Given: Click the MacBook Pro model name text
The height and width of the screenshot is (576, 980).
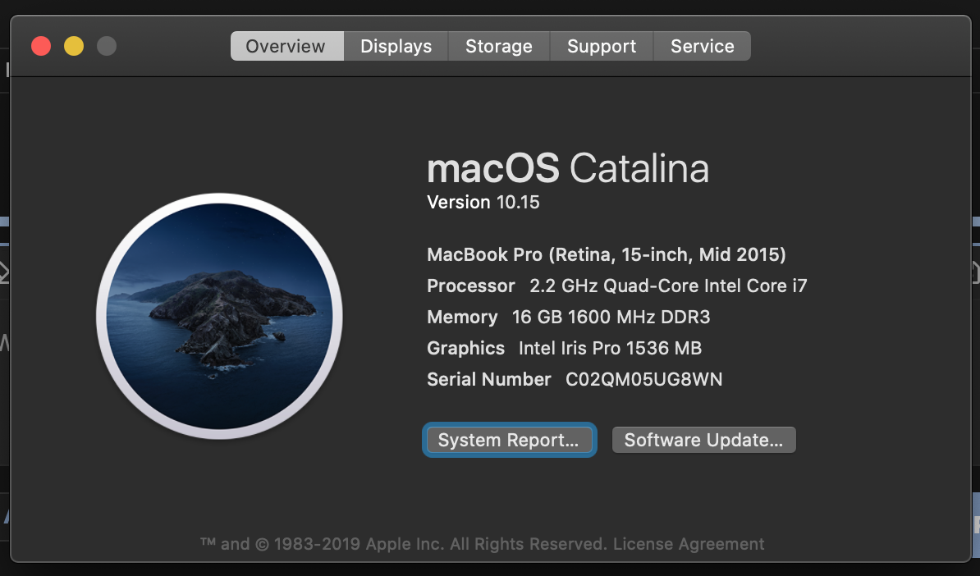Looking at the screenshot, I should click(607, 255).
